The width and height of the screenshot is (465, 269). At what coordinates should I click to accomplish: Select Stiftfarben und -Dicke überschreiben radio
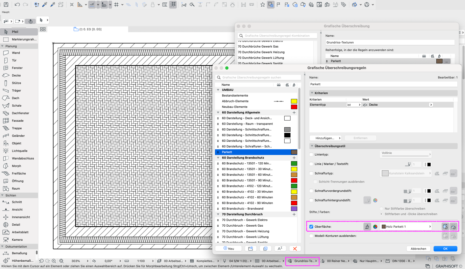click(381, 214)
